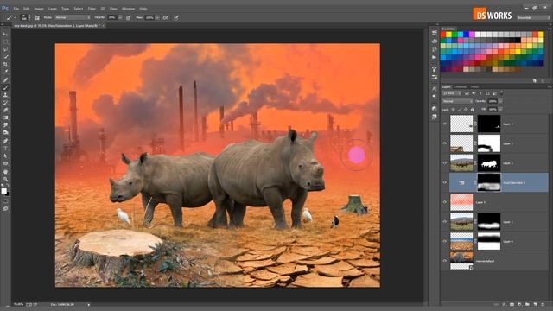Select the Hue/Saturation 1 layer mask thumbnail
Screen dimensions: 553x311
tap(489, 182)
